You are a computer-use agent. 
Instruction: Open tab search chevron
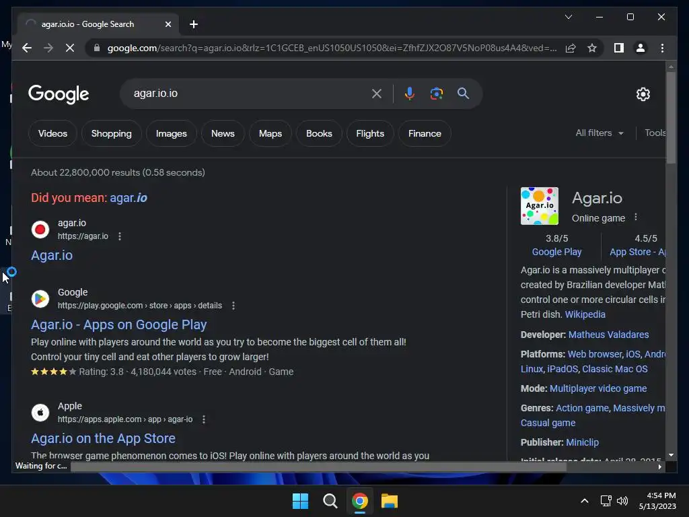[x=568, y=17]
